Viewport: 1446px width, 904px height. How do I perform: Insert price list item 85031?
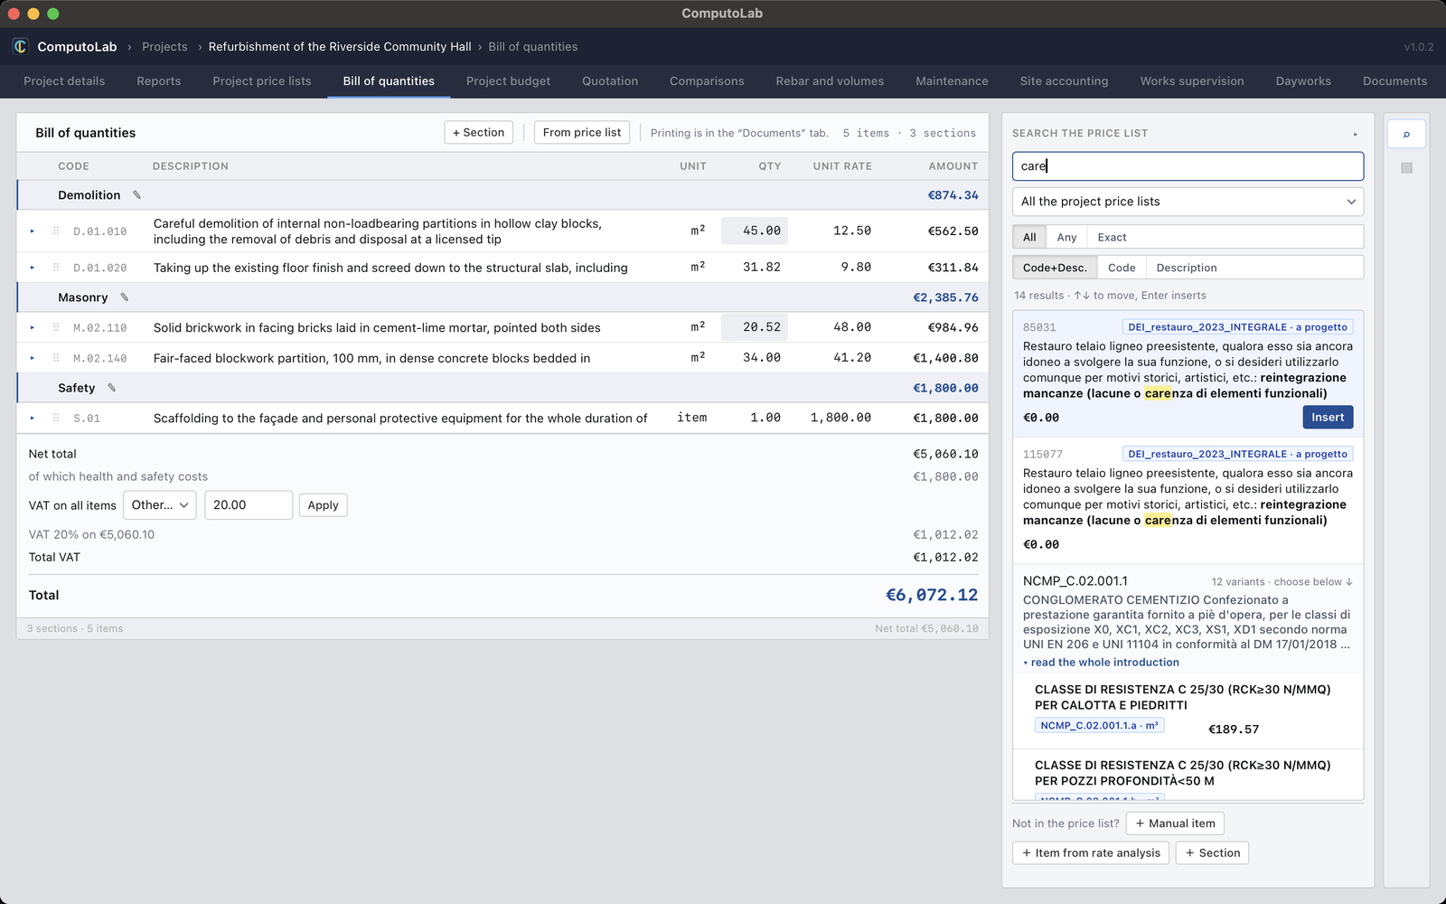tap(1328, 418)
